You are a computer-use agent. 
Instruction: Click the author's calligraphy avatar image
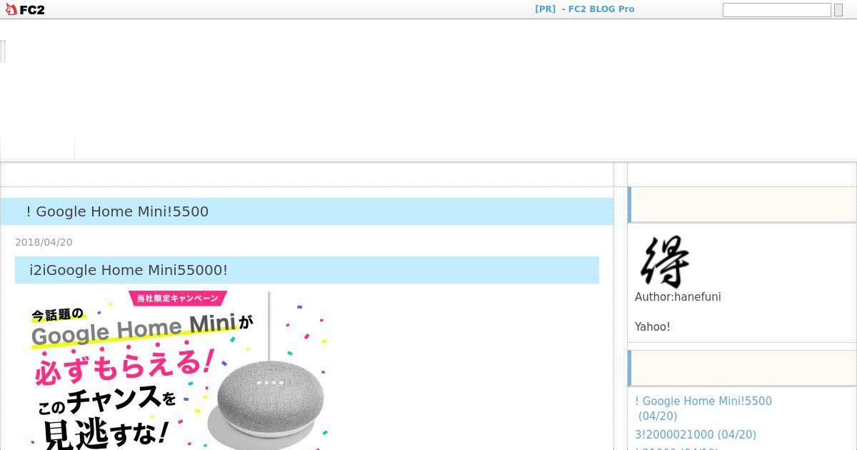665,261
